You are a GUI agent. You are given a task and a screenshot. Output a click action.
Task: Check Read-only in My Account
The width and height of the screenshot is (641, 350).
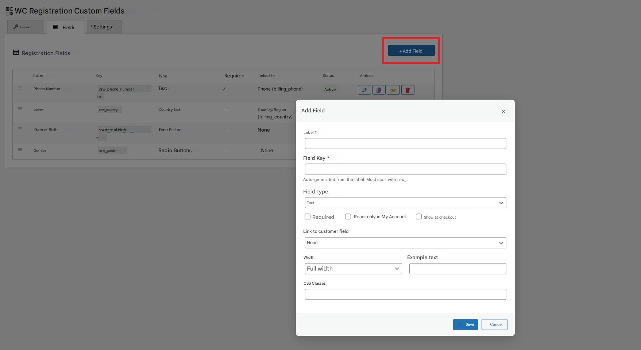[348, 217]
